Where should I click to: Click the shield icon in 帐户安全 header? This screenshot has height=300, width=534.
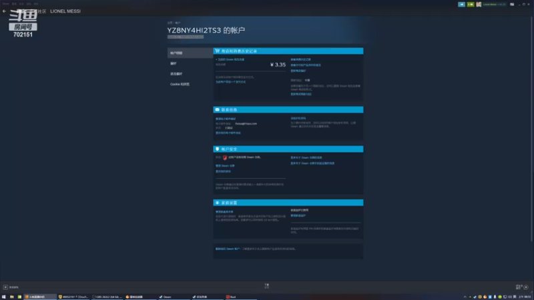pos(218,149)
